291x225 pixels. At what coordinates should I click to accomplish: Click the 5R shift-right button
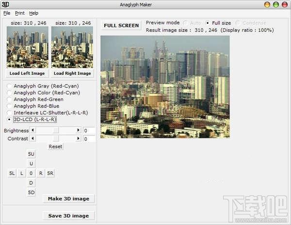50,173
